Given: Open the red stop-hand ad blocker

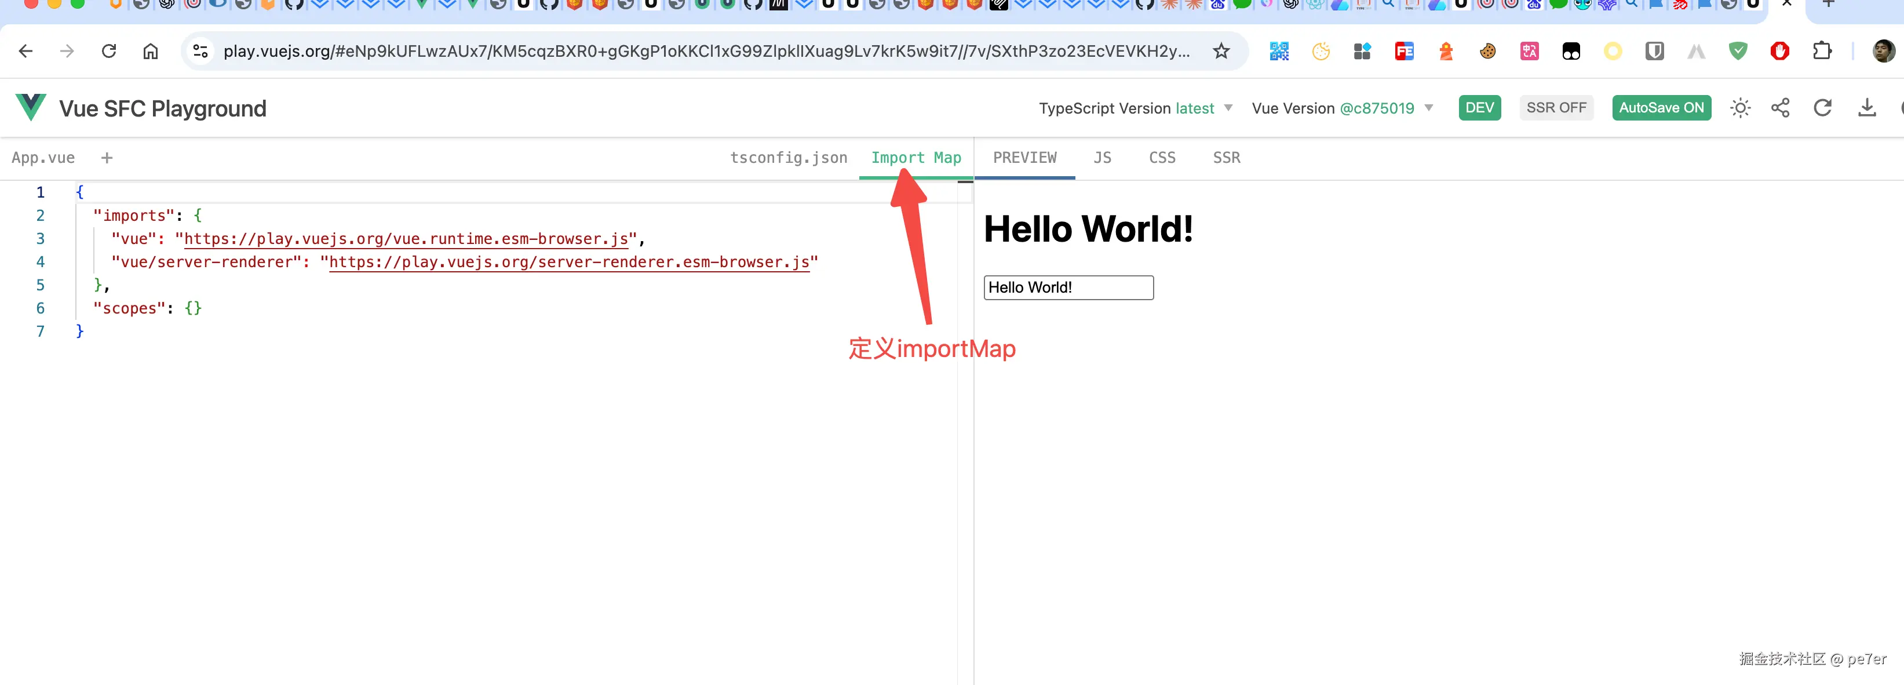Looking at the screenshot, I should point(1780,51).
